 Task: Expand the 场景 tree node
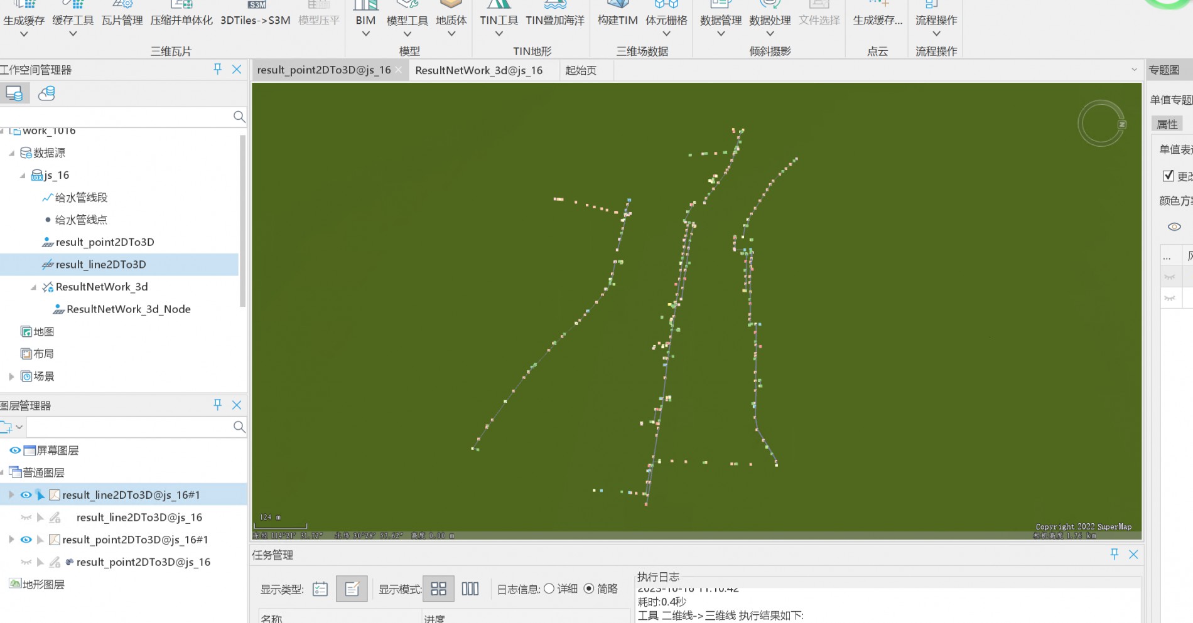pos(11,376)
